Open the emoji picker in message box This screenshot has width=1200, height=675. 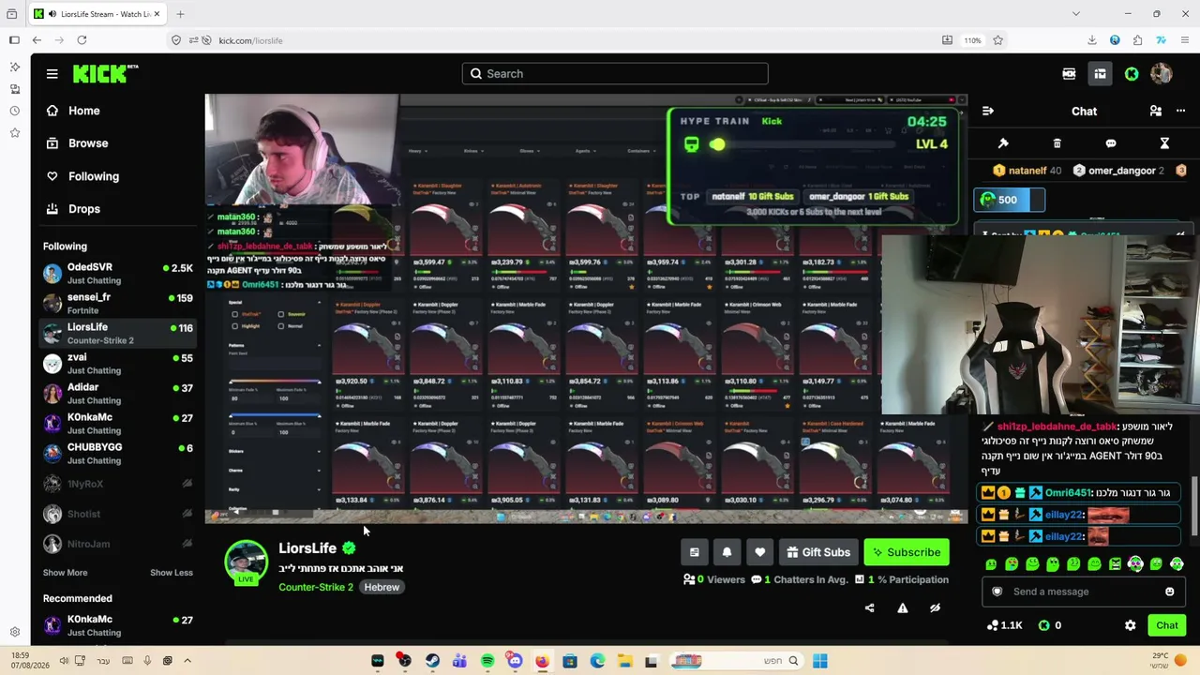1169,592
